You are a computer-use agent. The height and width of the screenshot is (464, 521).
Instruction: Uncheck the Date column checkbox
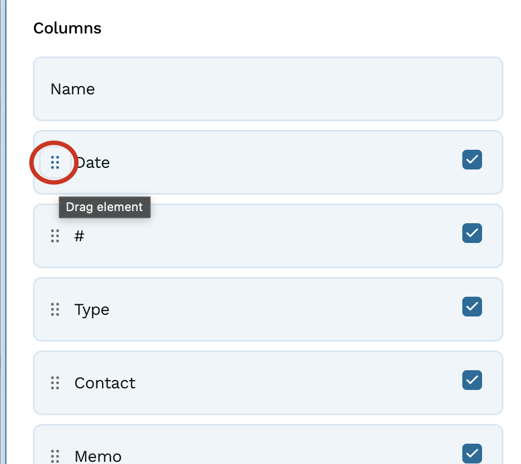(472, 160)
